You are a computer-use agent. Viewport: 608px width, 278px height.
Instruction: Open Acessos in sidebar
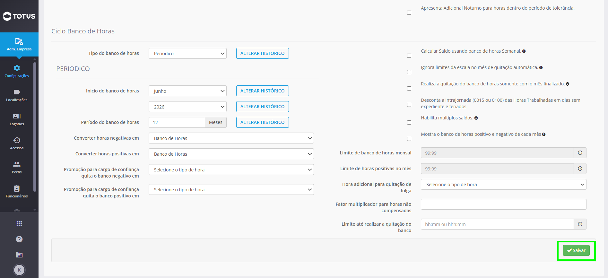17,143
